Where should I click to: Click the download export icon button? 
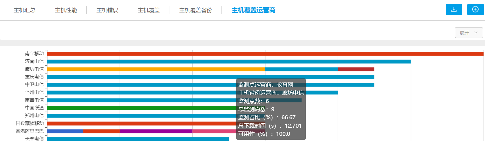454,10
